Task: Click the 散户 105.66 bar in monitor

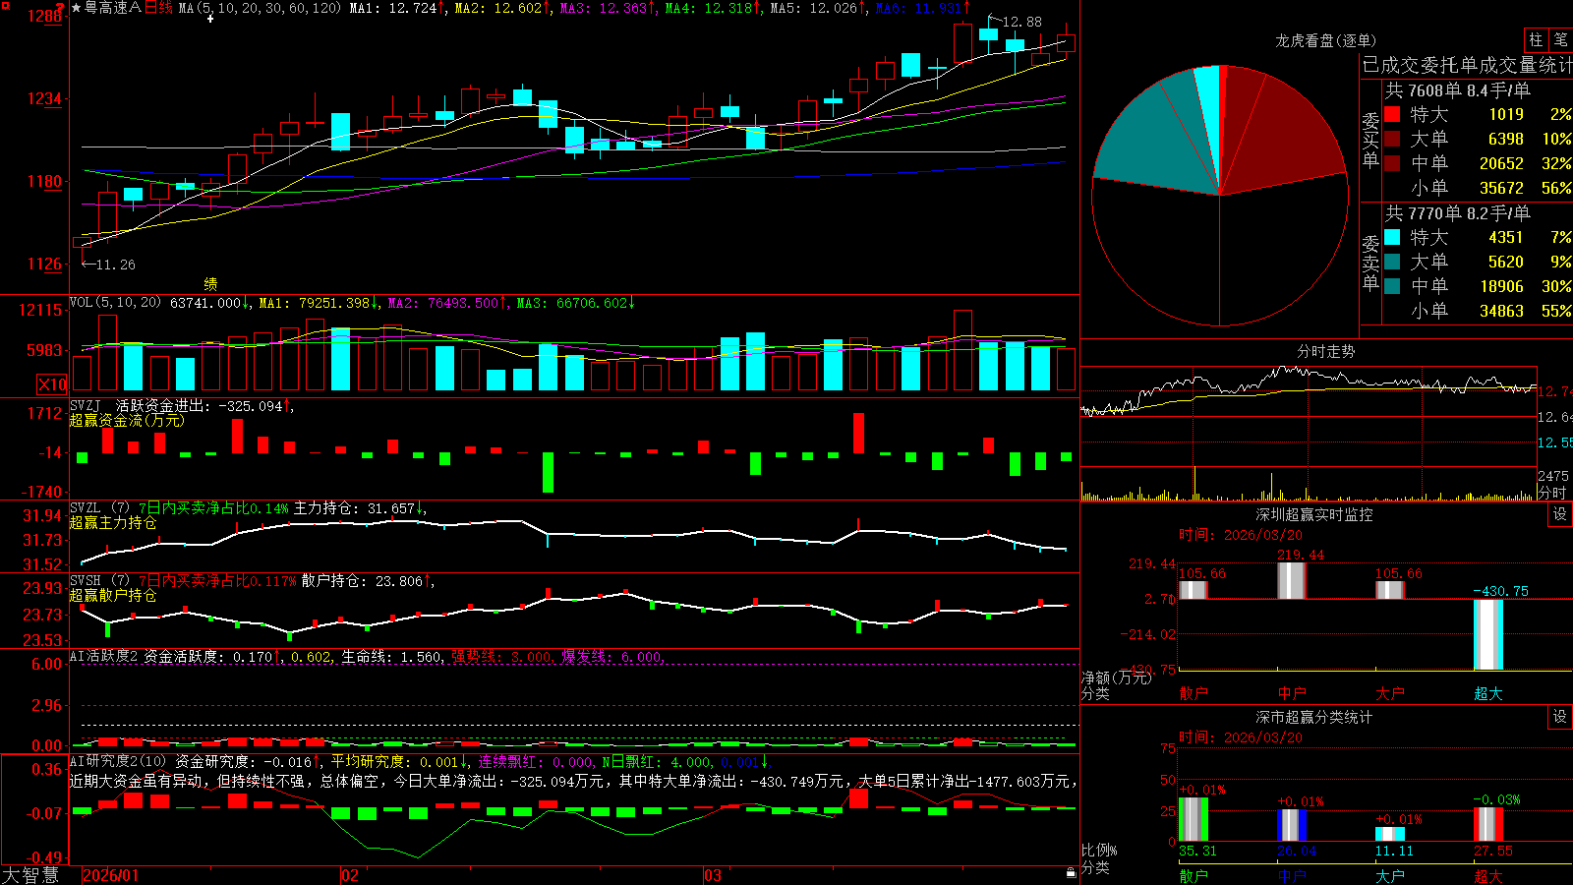Action: [x=1193, y=590]
